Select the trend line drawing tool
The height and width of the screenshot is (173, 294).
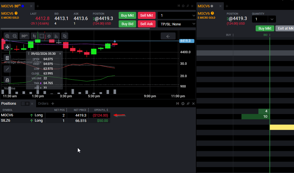tap(7, 69)
